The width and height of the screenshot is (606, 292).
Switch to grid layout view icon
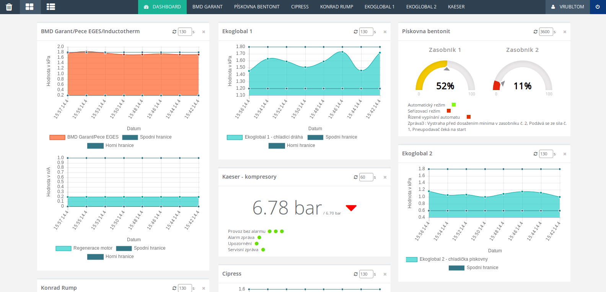(x=29, y=7)
